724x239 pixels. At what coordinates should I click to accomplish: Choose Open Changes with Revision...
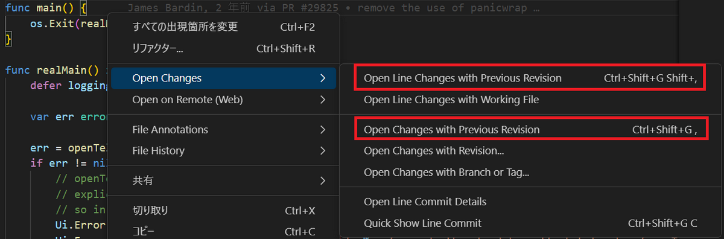pos(530,151)
